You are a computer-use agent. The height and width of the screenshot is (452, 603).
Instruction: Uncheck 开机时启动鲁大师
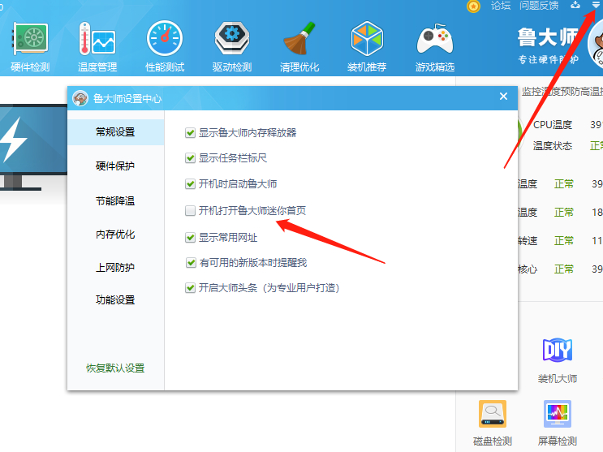(191, 184)
